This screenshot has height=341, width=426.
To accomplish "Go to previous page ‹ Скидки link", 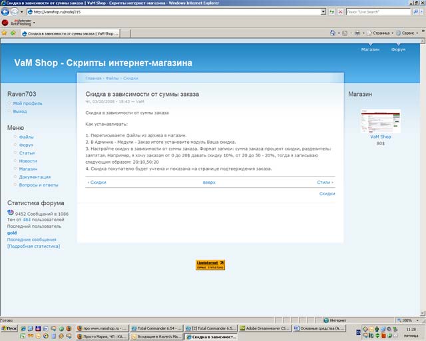I will tap(97, 182).
